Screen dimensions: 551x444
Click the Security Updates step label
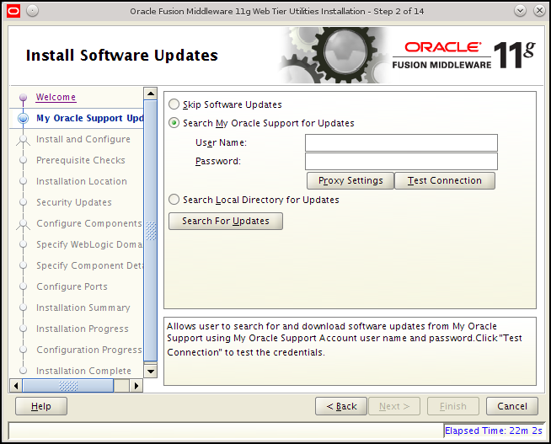click(x=74, y=202)
